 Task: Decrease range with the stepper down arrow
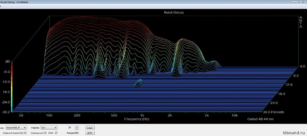click(x=77, y=129)
